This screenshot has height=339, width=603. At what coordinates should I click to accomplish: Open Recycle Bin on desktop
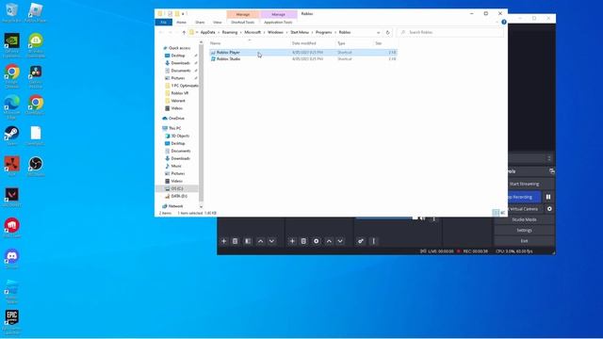point(12,12)
